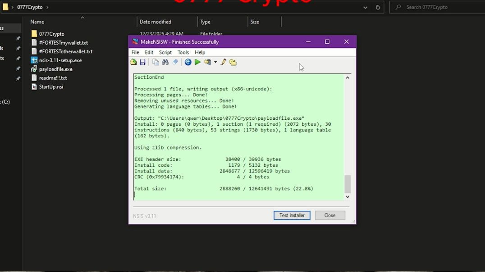Click the Test Installer button
Image resolution: width=485 pixels, height=272 pixels.
point(292,215)
